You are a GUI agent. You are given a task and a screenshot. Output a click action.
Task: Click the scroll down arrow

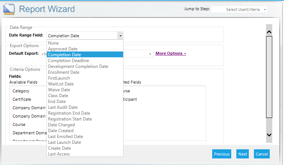pos(269,135)
